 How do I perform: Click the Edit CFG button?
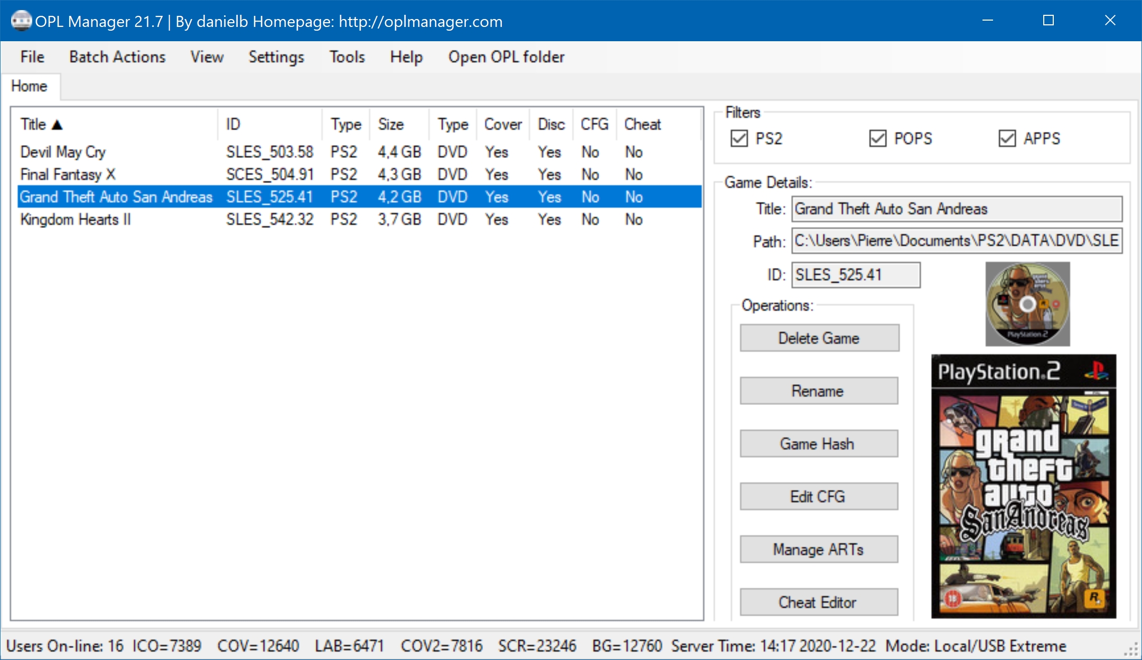819,496
